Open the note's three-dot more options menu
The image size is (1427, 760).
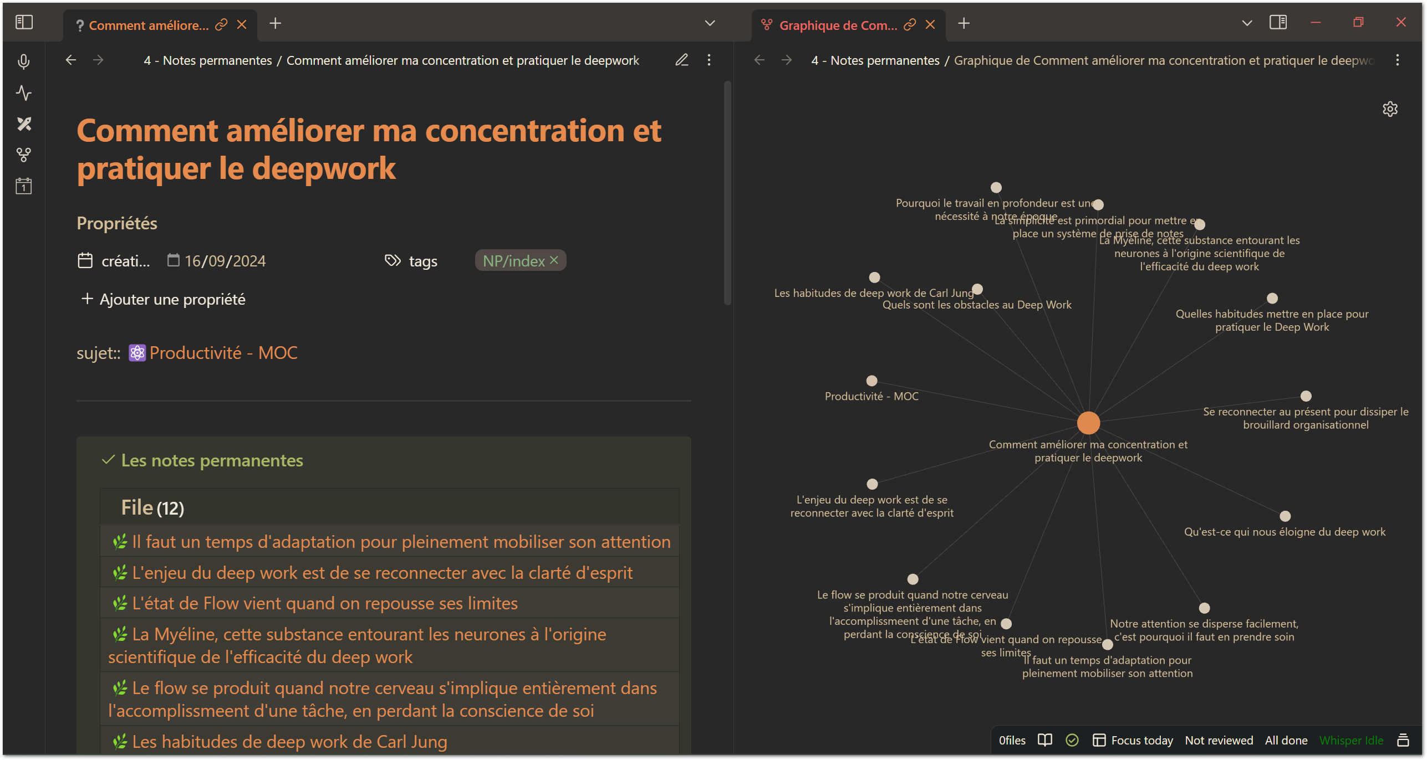(709, 60)
